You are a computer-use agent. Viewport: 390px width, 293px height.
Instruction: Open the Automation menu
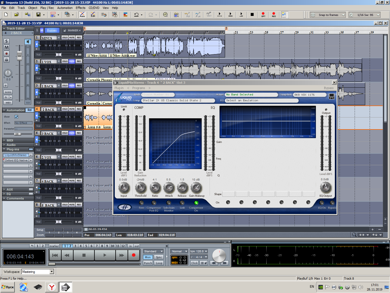pyautogui.click(x=65, y=8)
